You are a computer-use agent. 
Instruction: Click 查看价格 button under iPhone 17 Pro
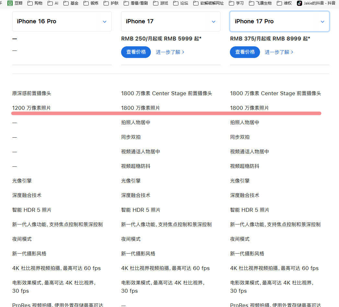click(245, 52)
